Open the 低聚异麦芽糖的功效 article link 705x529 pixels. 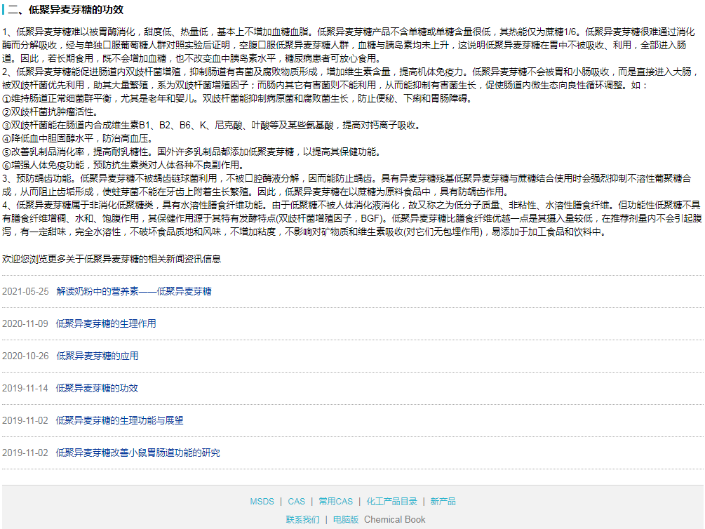(96, 388)
